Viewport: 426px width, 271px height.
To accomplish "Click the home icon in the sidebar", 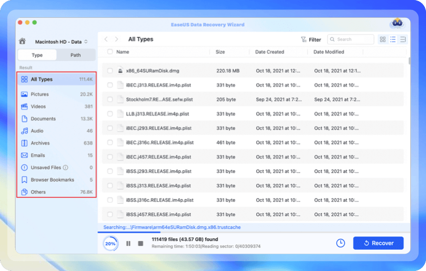I will point(22,41).
